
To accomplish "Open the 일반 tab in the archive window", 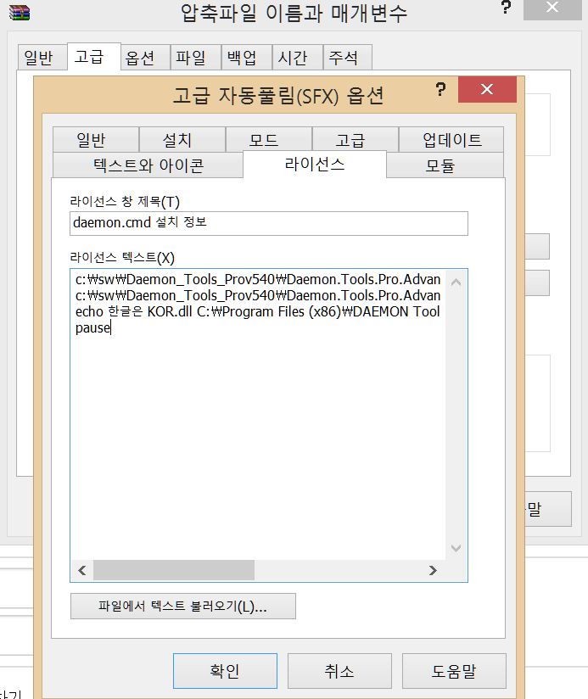I will pos(42,58).
